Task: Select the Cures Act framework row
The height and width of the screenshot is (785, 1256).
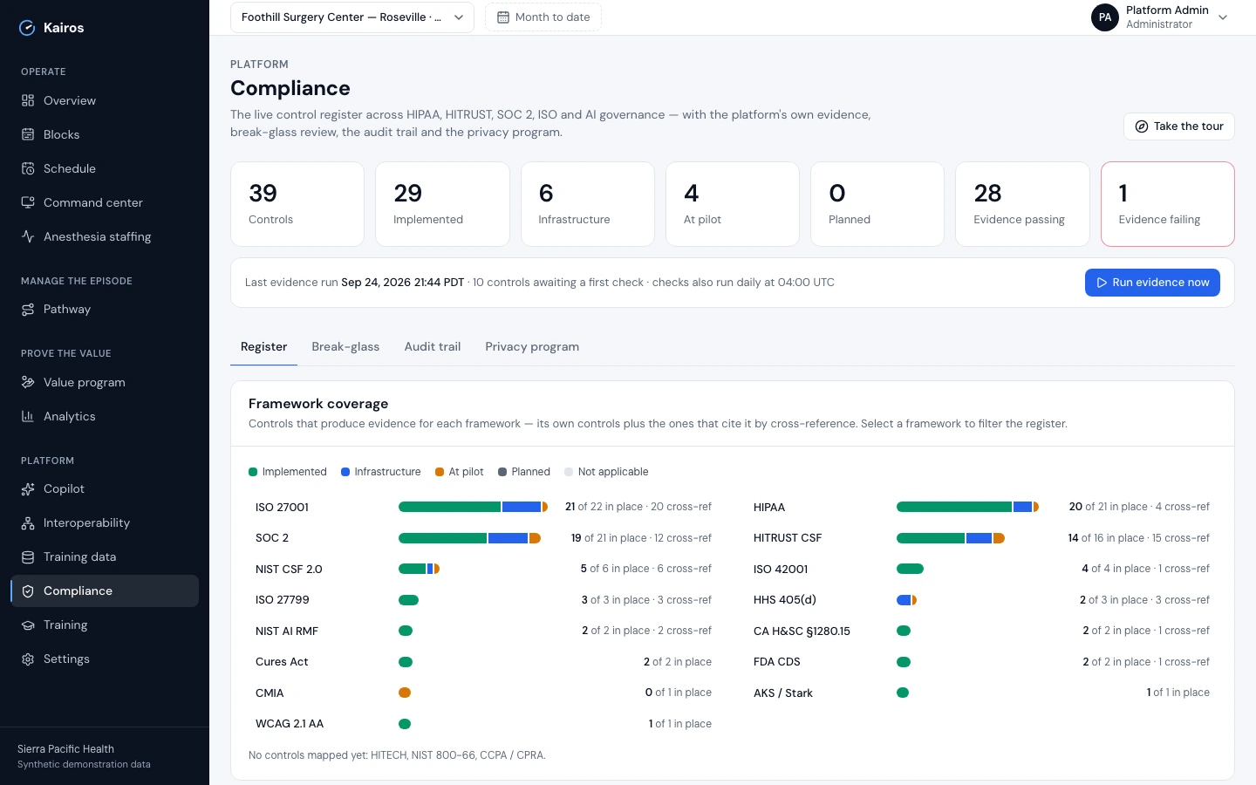Action: coord(483,662)
